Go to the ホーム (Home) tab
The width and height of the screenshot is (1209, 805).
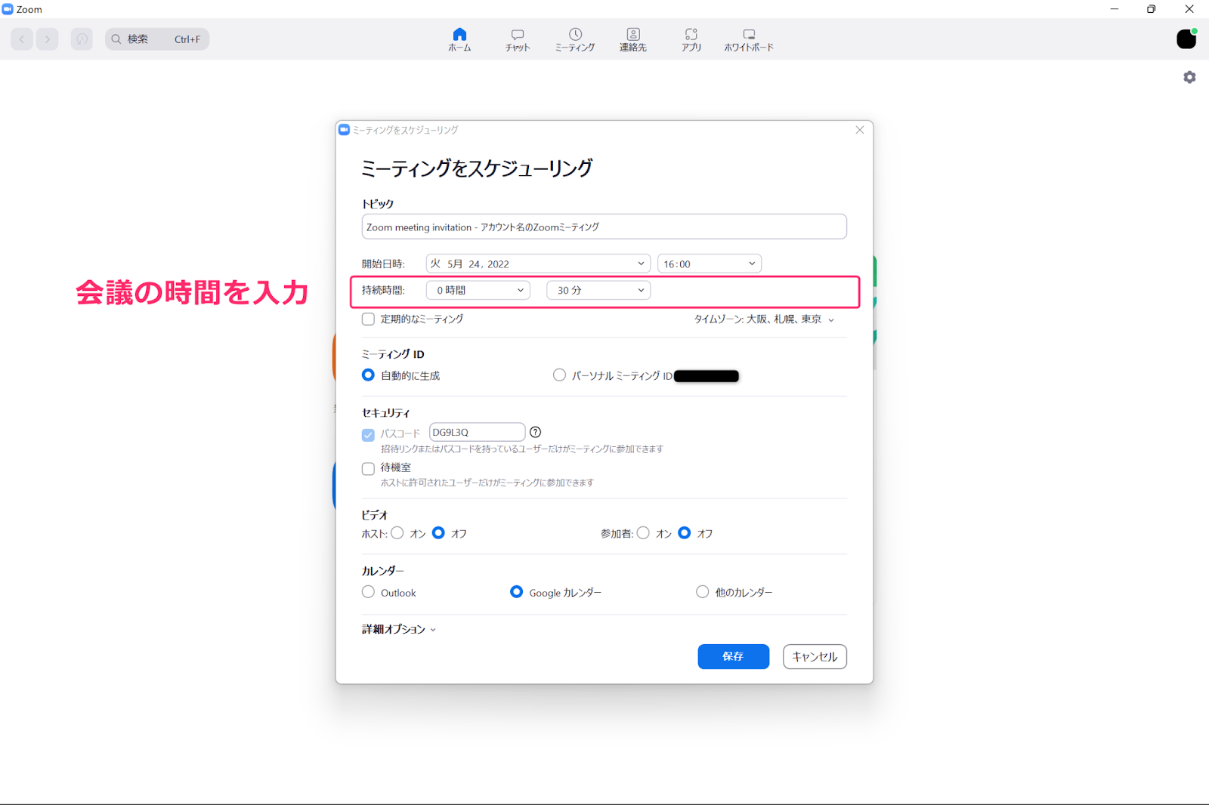(459, 39)
